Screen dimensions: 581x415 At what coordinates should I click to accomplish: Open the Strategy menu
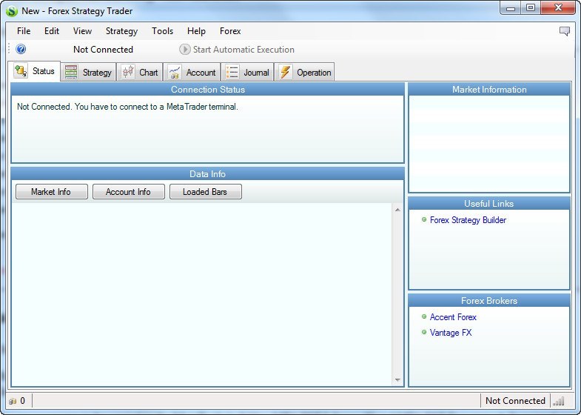coord(121,31)
